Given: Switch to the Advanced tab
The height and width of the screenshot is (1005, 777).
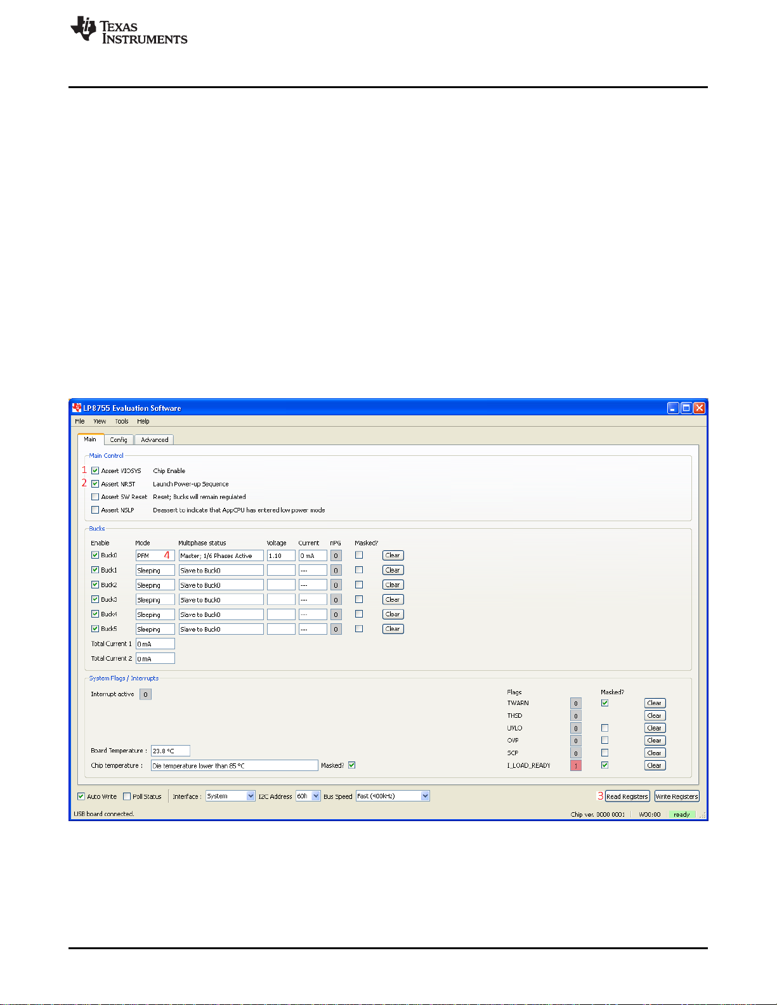Looking at the screenshot, I should (x=154, y=439).
